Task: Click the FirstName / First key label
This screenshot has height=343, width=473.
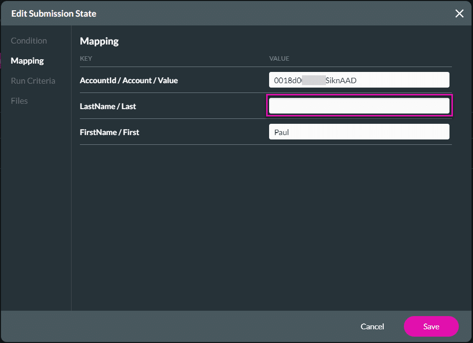Action: 110,132
